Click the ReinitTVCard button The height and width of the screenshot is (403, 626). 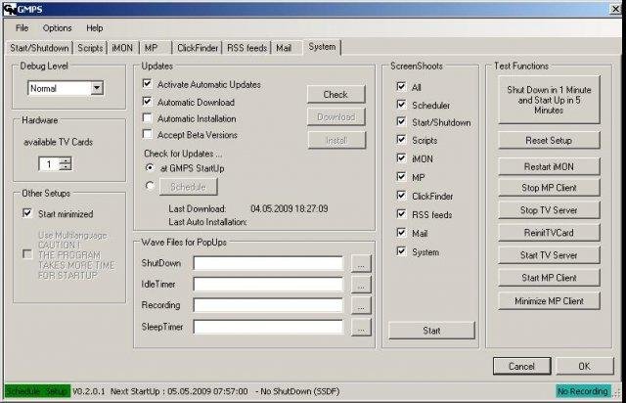pyautogui.click(x=549, y=233)
